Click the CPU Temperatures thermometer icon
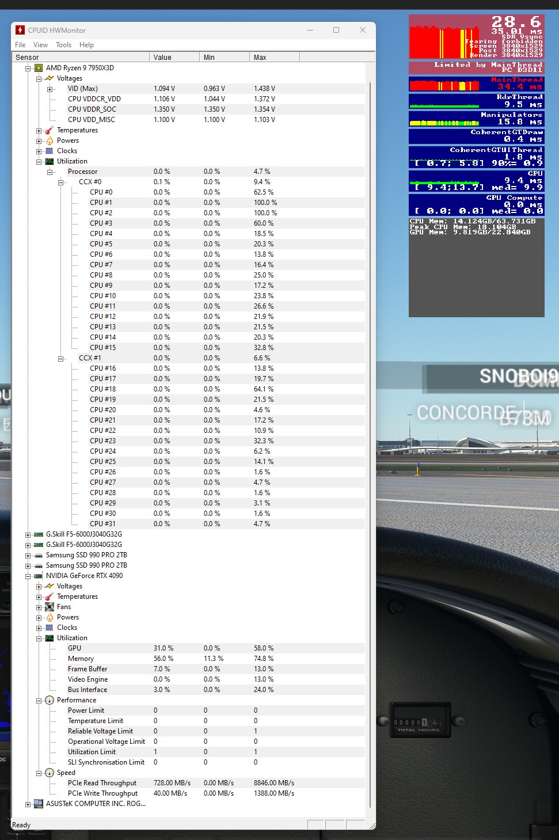The height and width of the screenshot is (840, 559). (50, 130)
